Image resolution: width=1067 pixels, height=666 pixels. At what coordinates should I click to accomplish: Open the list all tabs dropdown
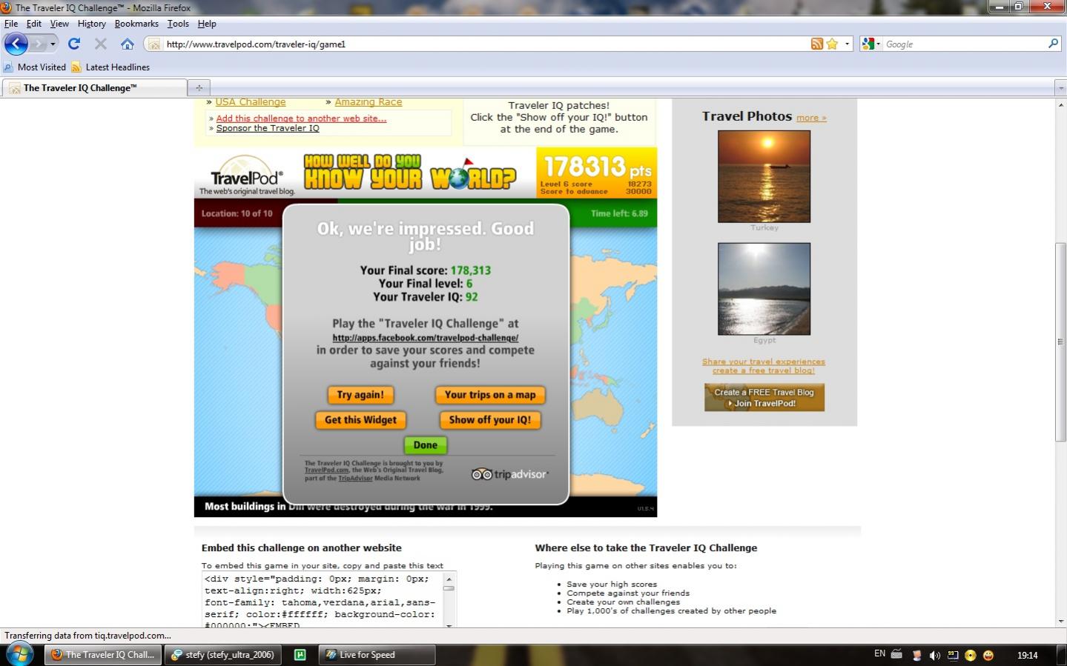click(1060, 87)
